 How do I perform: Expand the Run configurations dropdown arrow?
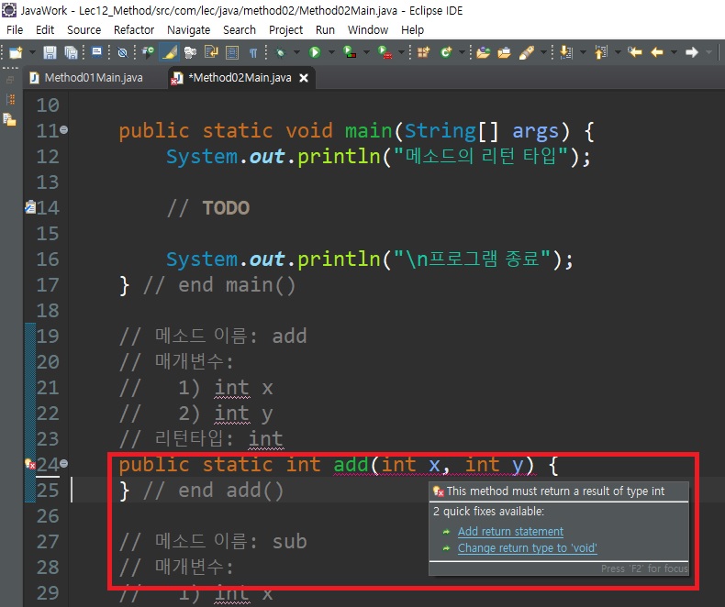(331, 52)
